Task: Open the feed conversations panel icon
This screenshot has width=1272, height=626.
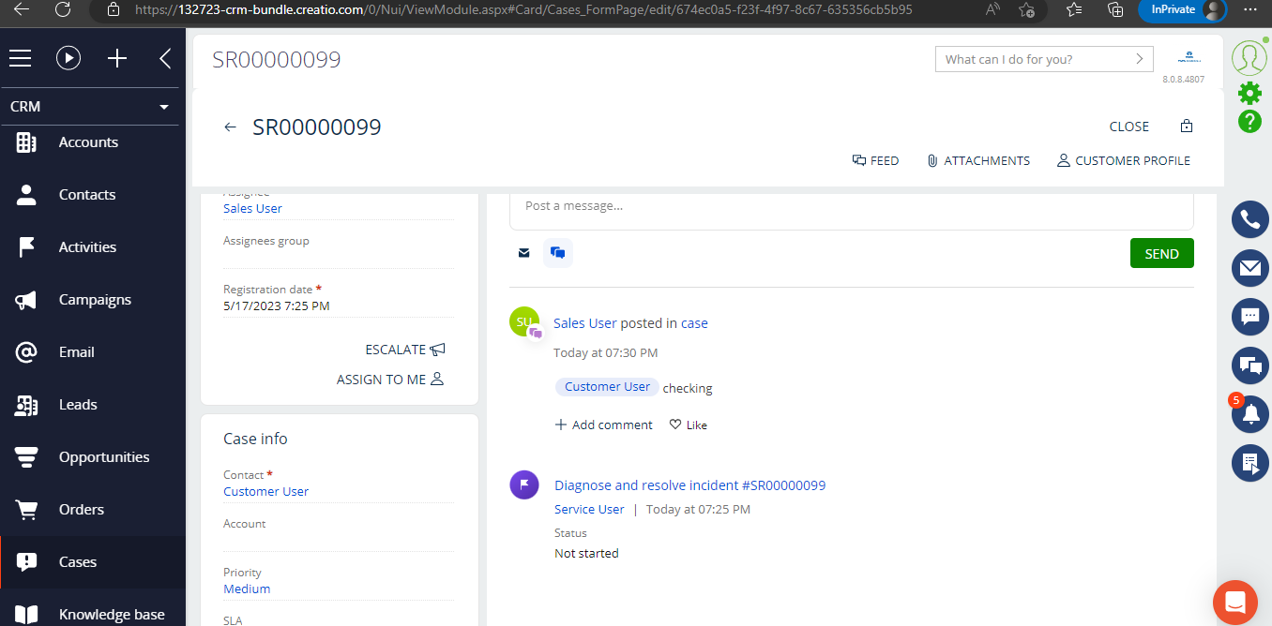Action: click(x=1249, y=365)
